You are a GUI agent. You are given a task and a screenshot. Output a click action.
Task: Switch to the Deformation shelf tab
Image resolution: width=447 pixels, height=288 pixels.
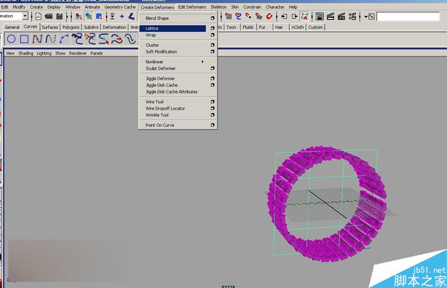tap(115, 27)
